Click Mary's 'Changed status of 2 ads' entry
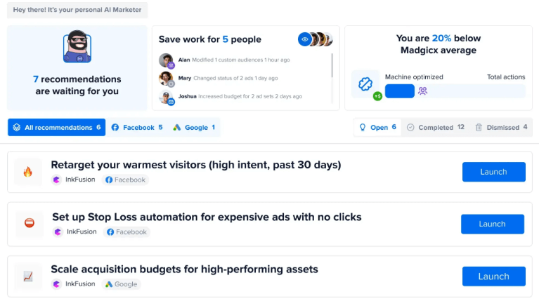The width and height of the screenshot is (539, 308). [x=228, y=78]
